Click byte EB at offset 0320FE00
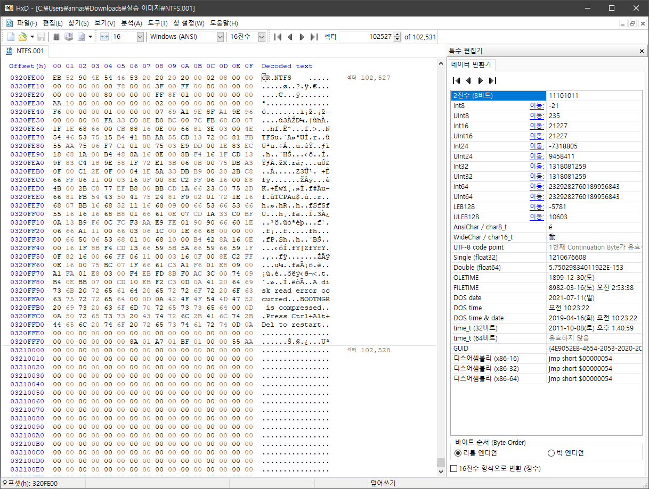This screenshot has height=489, width=649. tap(57, 78)
